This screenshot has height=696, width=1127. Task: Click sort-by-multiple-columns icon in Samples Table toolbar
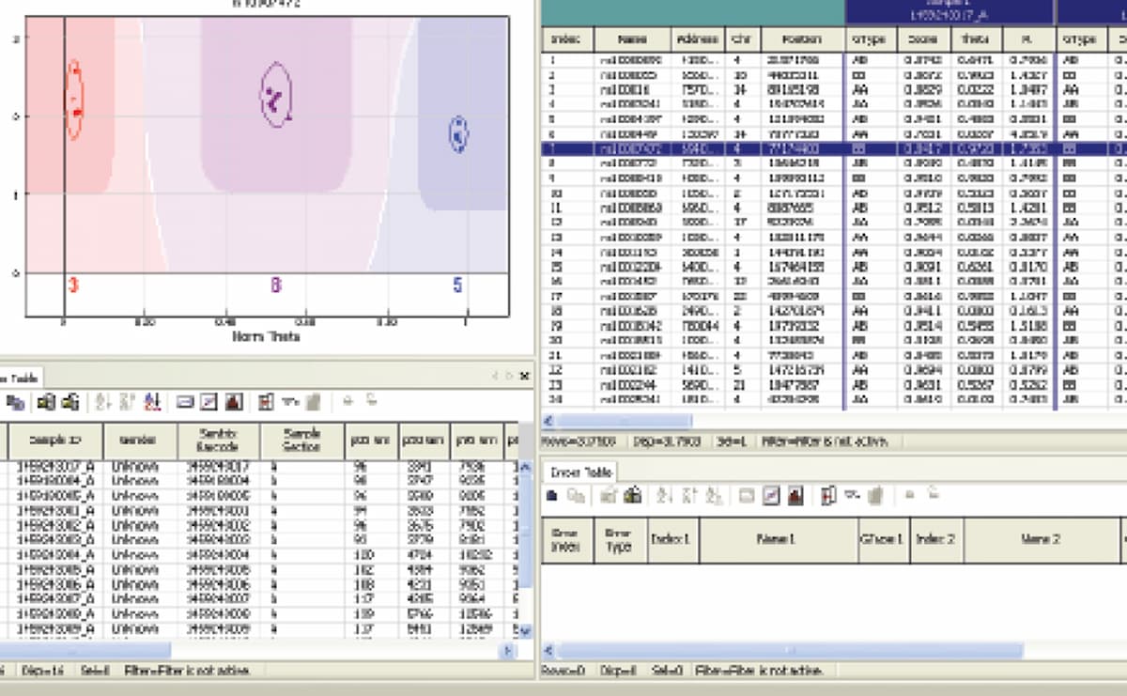[x=153, y=402]
